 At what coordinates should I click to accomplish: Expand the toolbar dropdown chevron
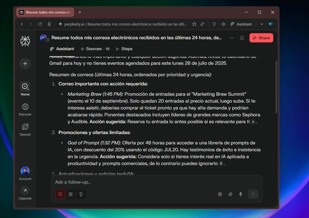pyautogui.click(x=262, y=24)
